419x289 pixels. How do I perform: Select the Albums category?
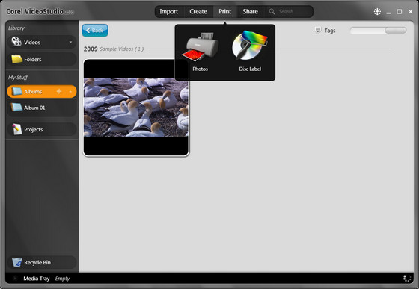(42, 91)
